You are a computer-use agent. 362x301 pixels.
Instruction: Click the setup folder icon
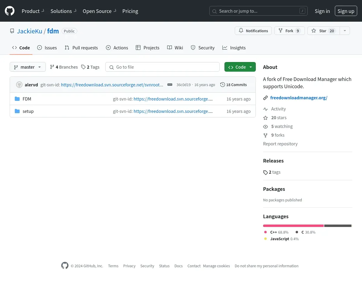(17, 111)
